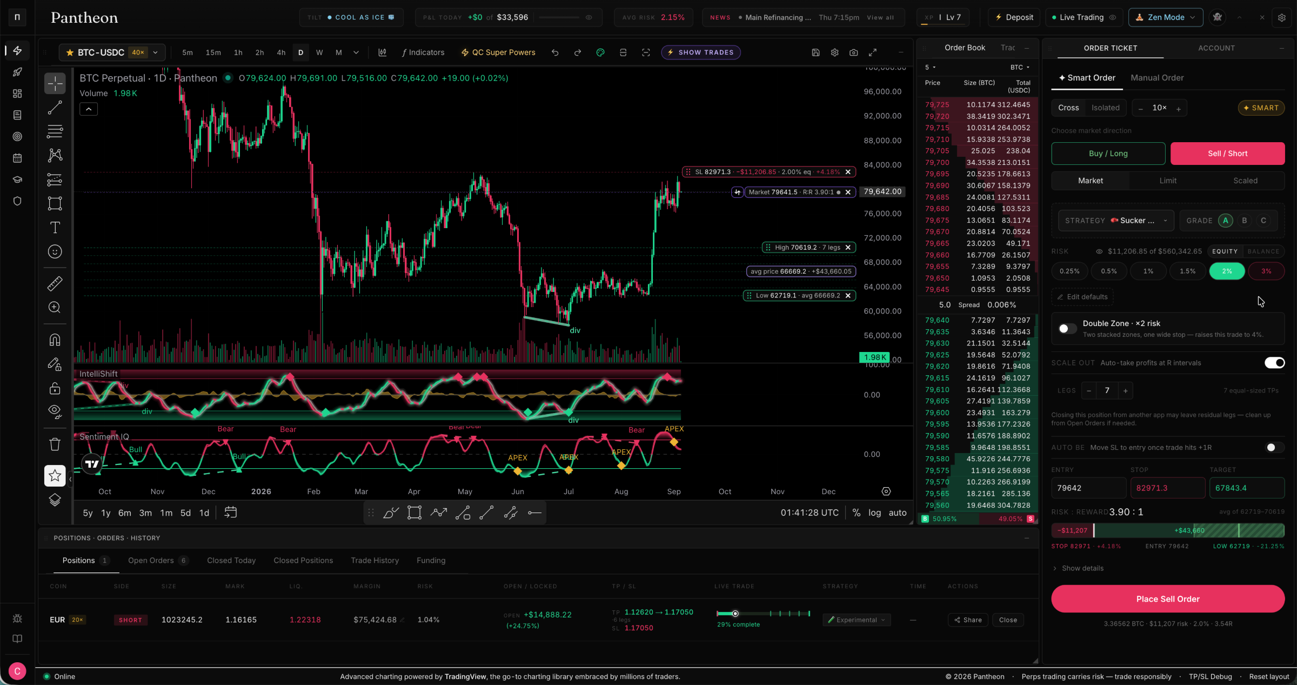Choose the 1% risk option
The width and height of the screenshot is (1297, 685).
1148,271
